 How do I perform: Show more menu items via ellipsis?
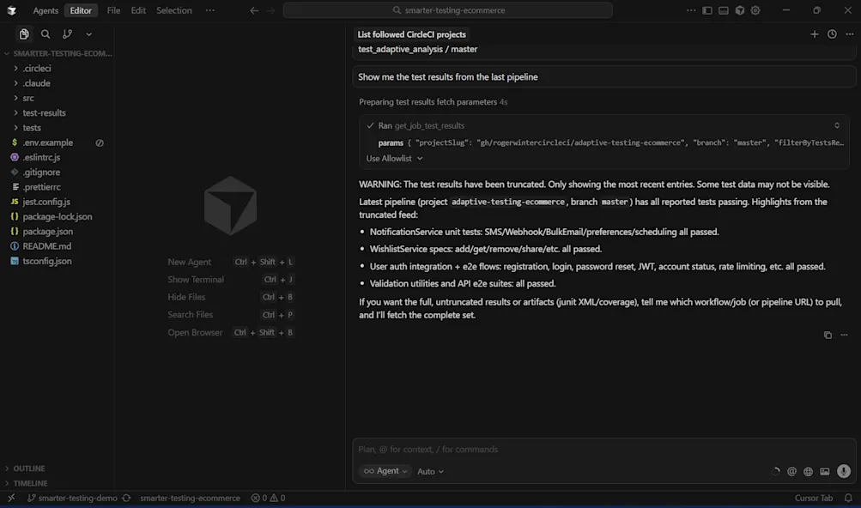pyautogui.click(x=209, y=10)
